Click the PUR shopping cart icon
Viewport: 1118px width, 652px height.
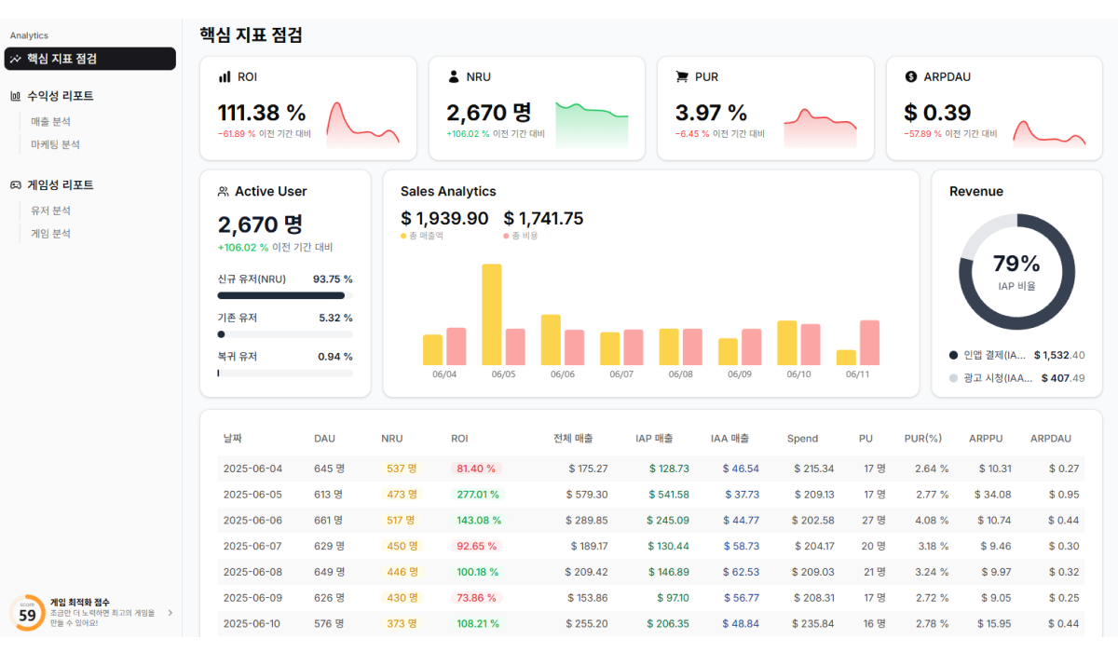tap(682, 76)
